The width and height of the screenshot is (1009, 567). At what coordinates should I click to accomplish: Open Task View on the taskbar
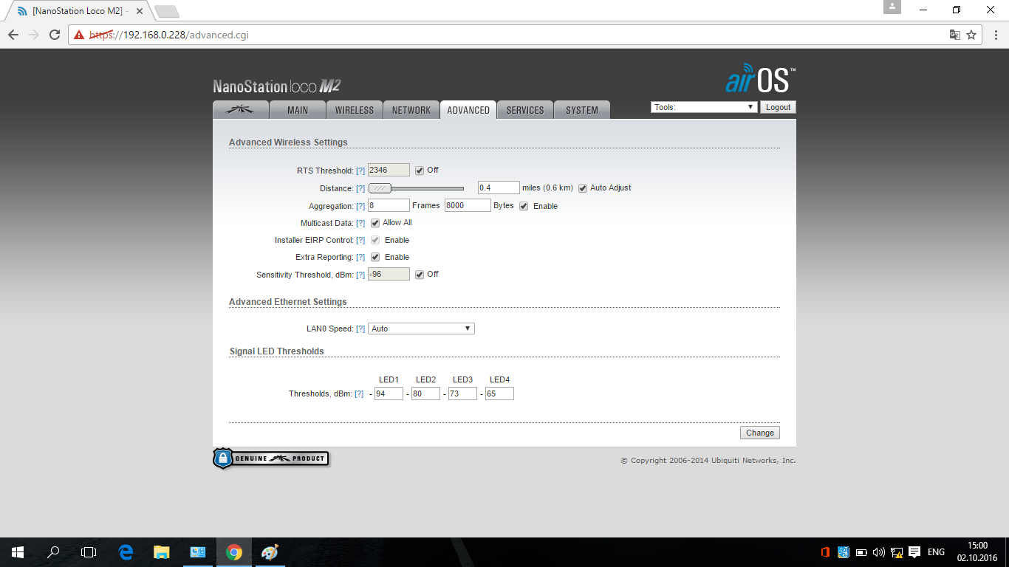(89, 552)
